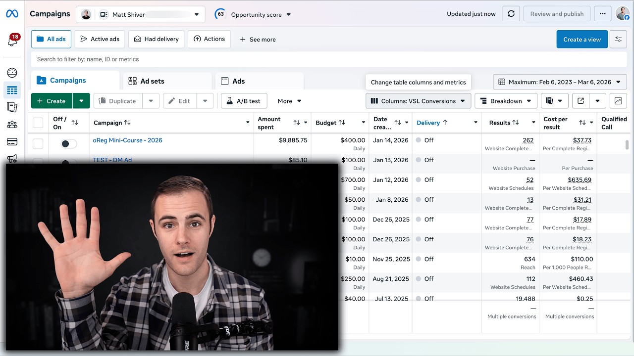Click the search and filter field

coord(329,59)
